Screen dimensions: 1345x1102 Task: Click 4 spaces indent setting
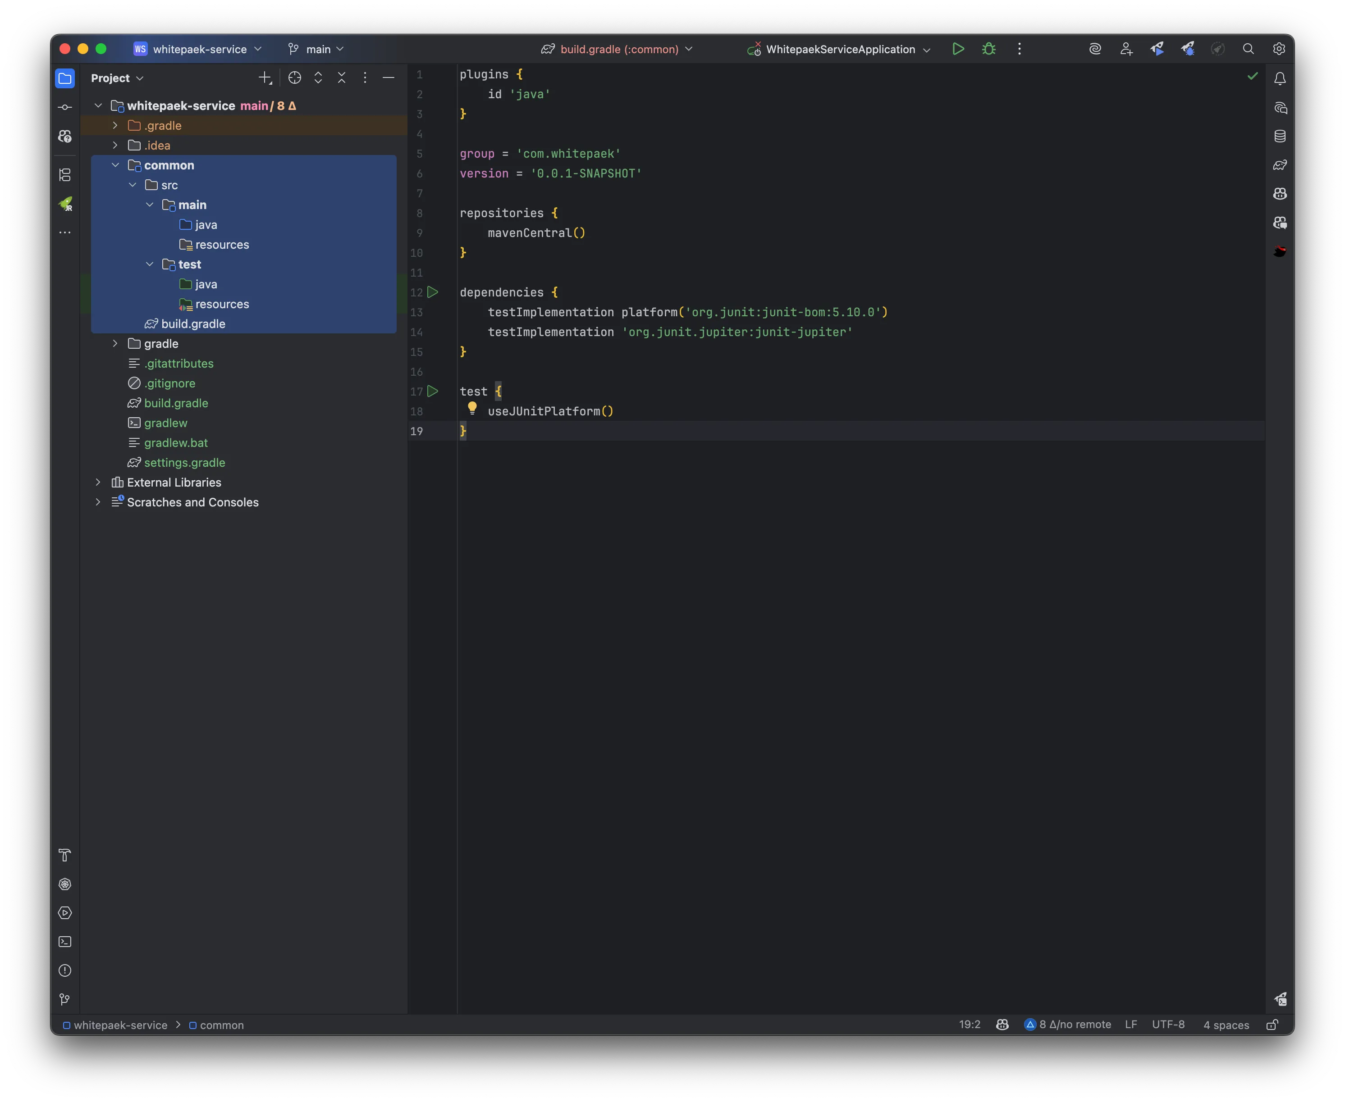point(1226,1025)
